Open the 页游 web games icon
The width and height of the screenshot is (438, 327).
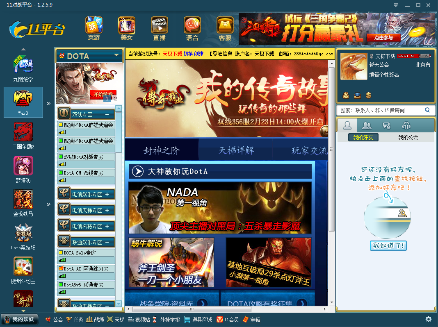pos(94,28)
